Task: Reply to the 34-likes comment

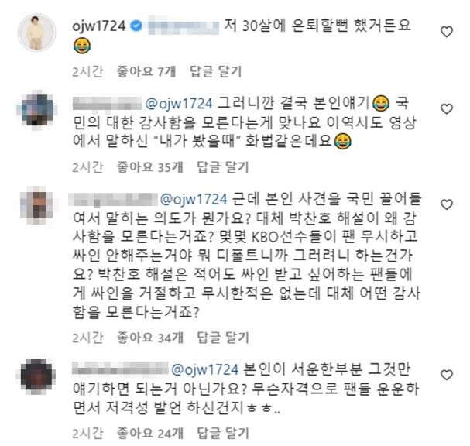Action: (223, 338)
